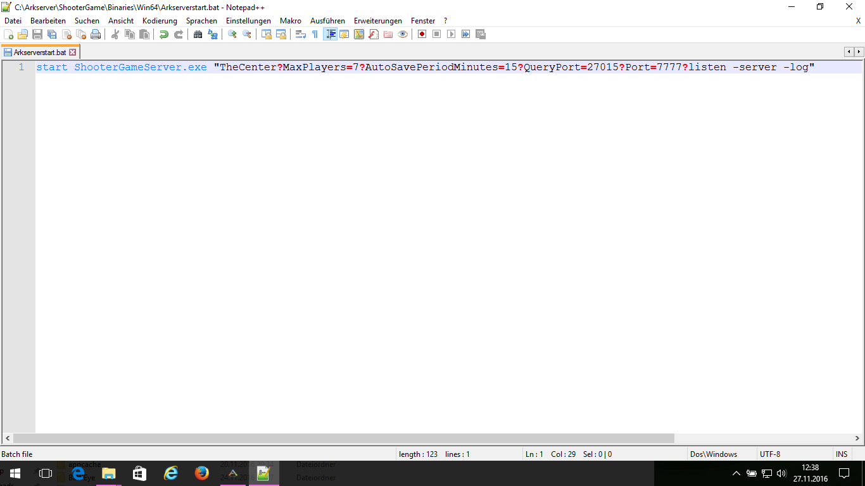Toggle synchronized vertical scrolling icon

267,34
